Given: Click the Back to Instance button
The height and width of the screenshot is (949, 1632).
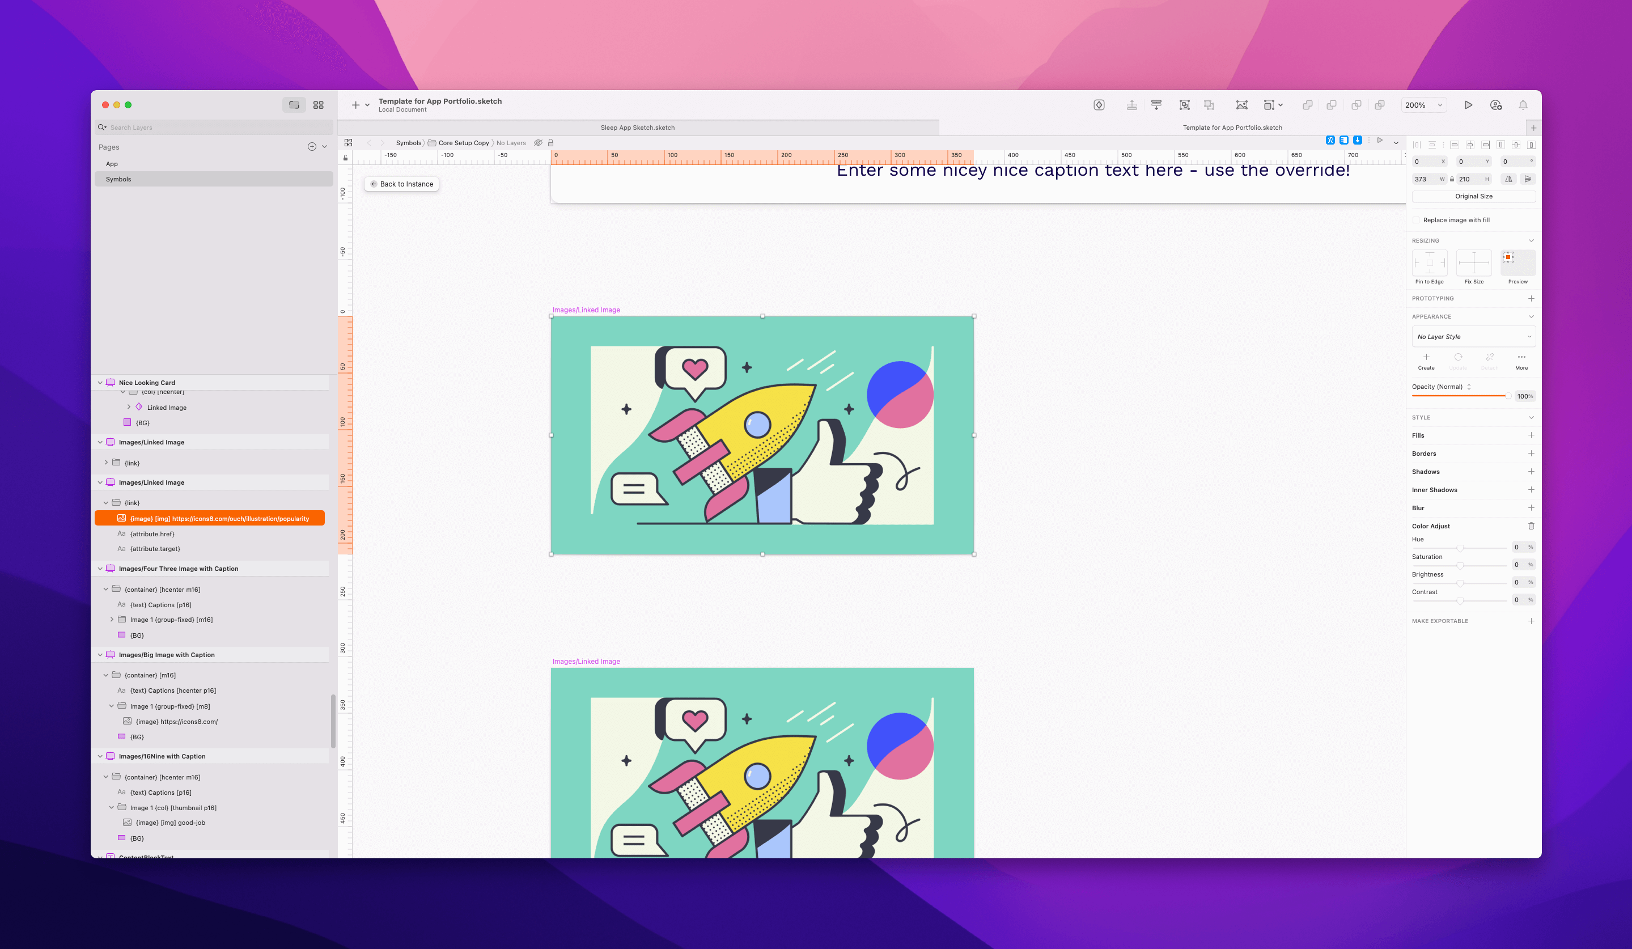Looking at the screenshot, I should (x=401, y=184).
